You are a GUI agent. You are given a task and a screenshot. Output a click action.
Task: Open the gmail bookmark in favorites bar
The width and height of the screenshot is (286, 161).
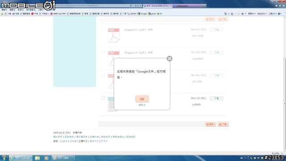[x=152, y=14]
